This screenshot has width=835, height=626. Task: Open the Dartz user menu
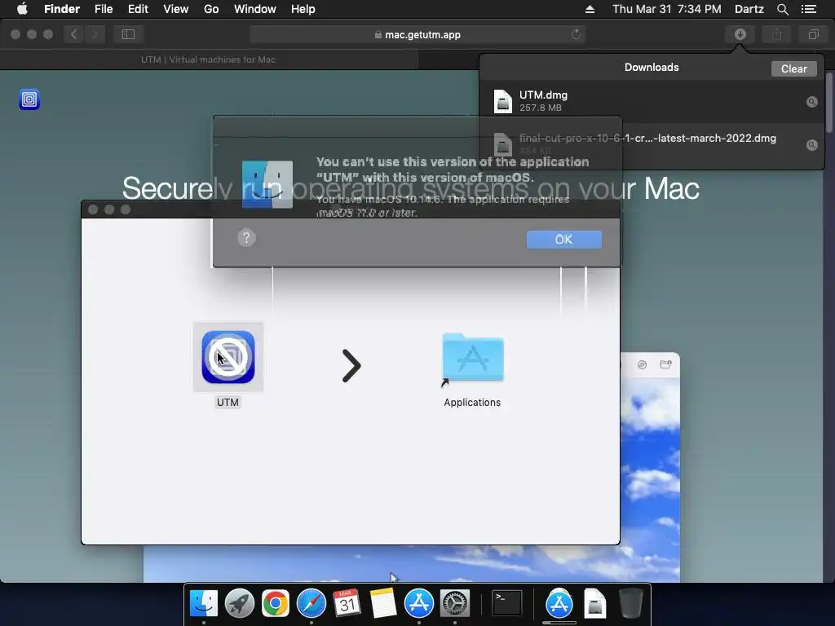(x=749, y=9)
